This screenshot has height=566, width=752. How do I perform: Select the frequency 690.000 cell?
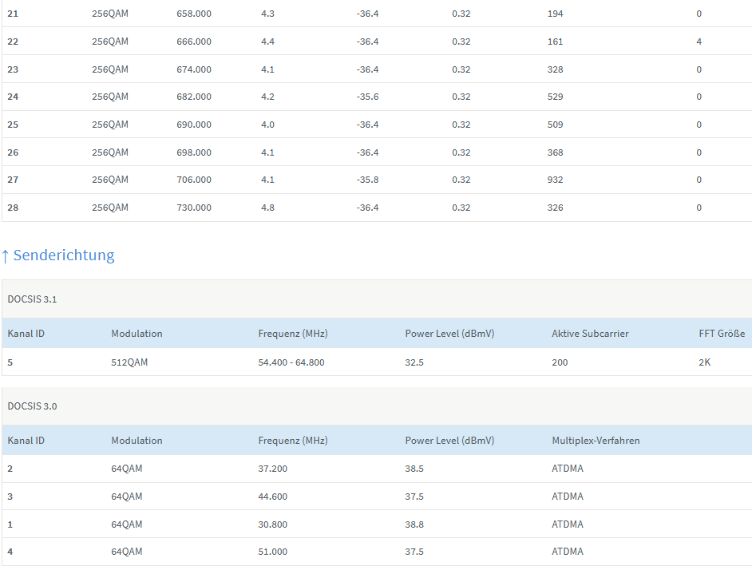click(194, 125)
